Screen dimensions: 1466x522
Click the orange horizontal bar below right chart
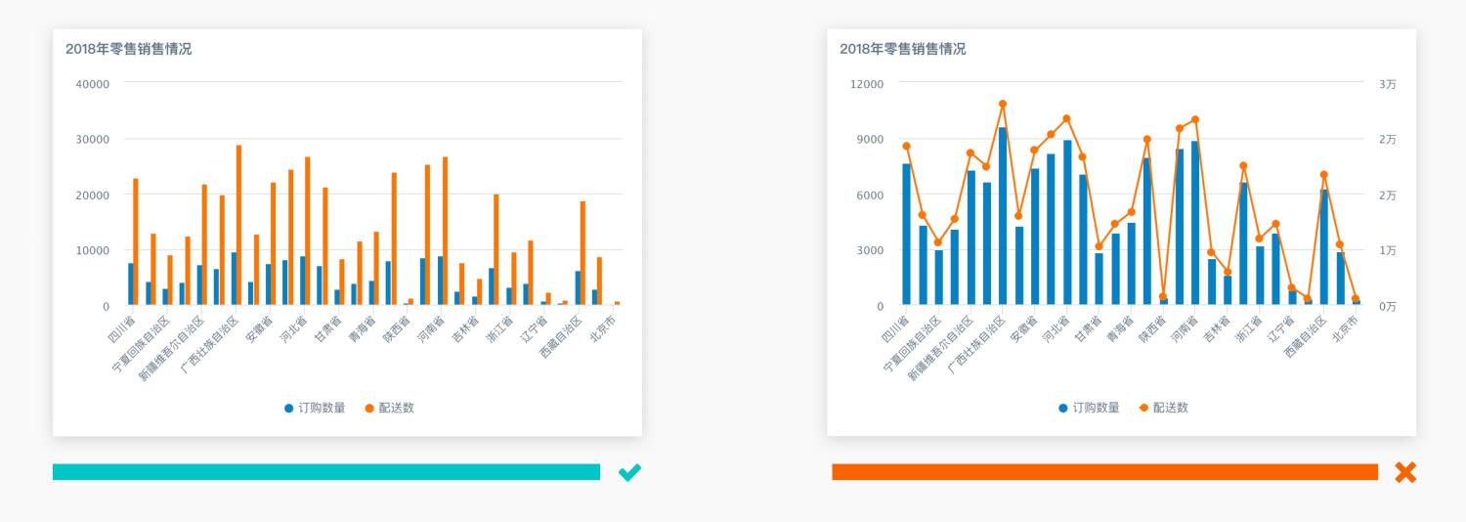(1104, 472)
